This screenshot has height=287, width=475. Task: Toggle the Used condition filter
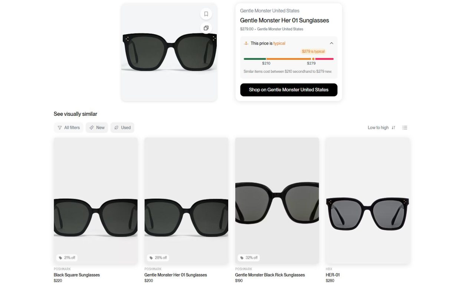click(122, 128)
